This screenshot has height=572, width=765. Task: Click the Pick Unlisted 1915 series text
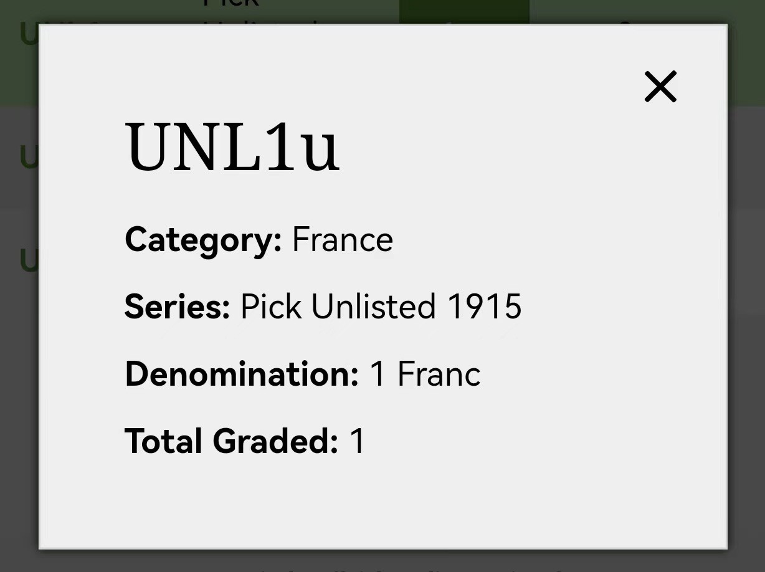tap(381, 307)
